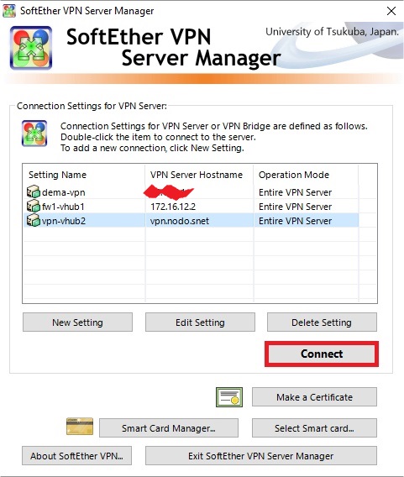
Task: Open About SoftEther VPN dialog
Action: coord(76,456)
